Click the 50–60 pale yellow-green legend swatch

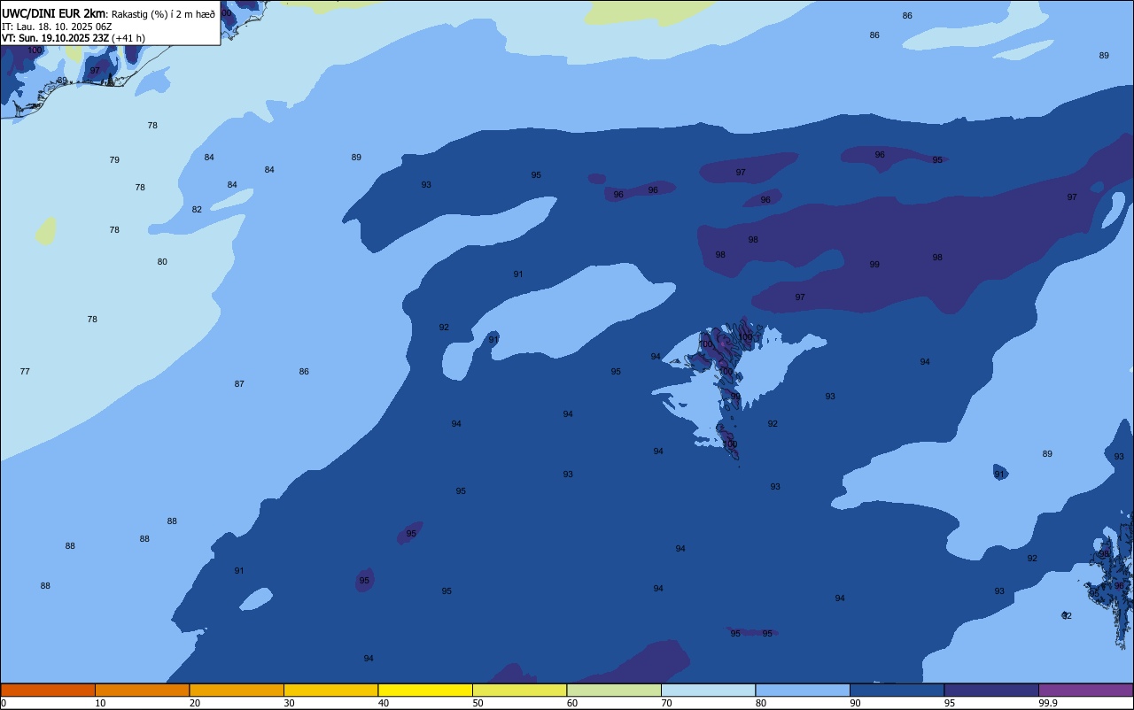519,690
